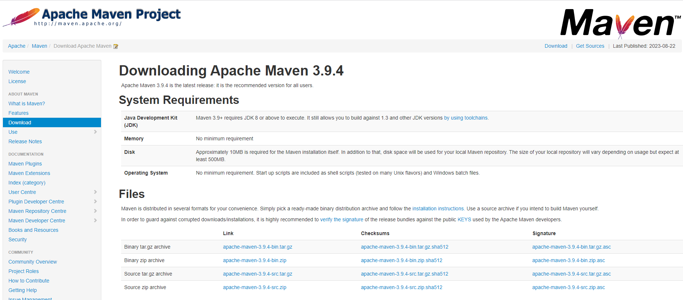This screenshot has height=300, width=683.
Task: Open Project Roles link
Action: (x=23, y=271)
